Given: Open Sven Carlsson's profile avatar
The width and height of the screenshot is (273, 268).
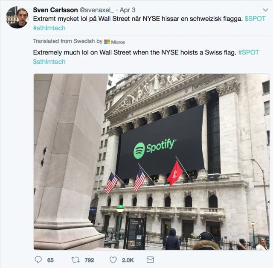Looking at the screenshot, I should tap(17, 17).
